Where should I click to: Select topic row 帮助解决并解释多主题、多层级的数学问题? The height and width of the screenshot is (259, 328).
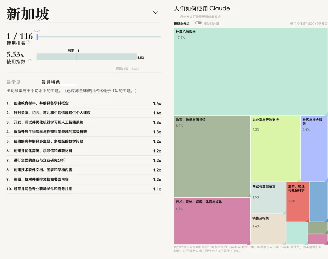tap(84, 141)
